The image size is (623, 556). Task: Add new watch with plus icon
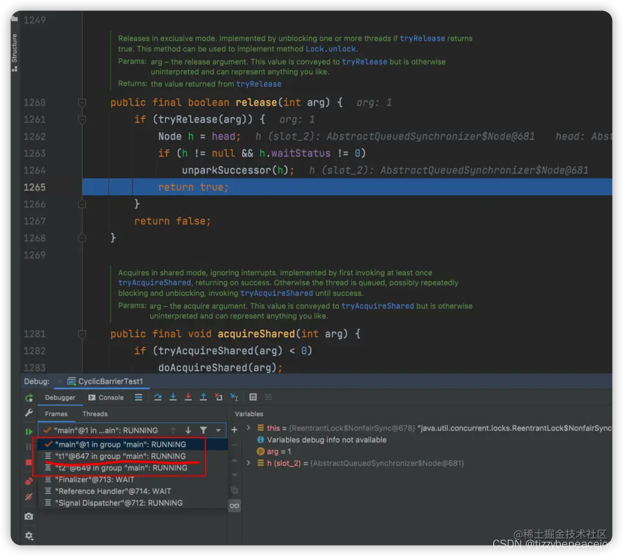pyautogui.click(x=234, y=430)
